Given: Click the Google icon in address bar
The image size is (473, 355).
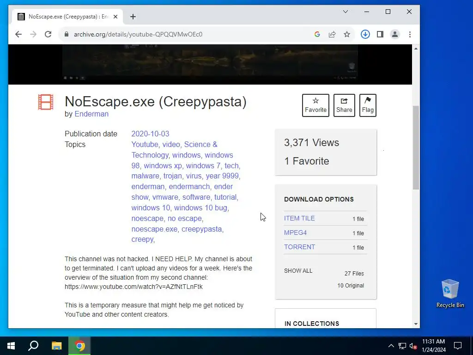Looking at the screenshot, I should 317,34.
